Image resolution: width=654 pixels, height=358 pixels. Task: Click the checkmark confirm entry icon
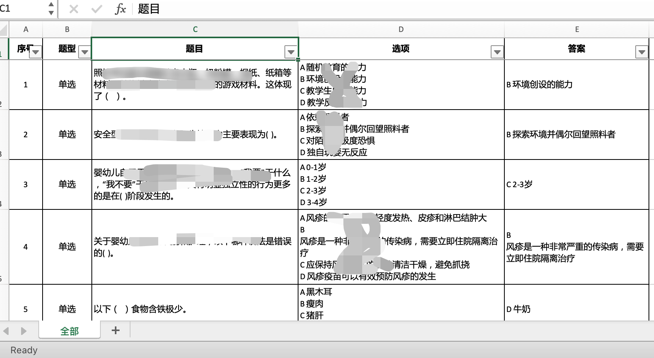[96, 9]
